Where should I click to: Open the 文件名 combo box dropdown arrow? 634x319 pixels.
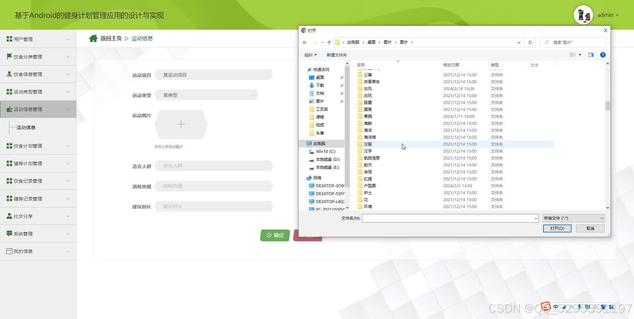tap(535, 218)
